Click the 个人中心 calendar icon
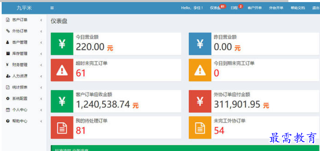 point(8,110)
